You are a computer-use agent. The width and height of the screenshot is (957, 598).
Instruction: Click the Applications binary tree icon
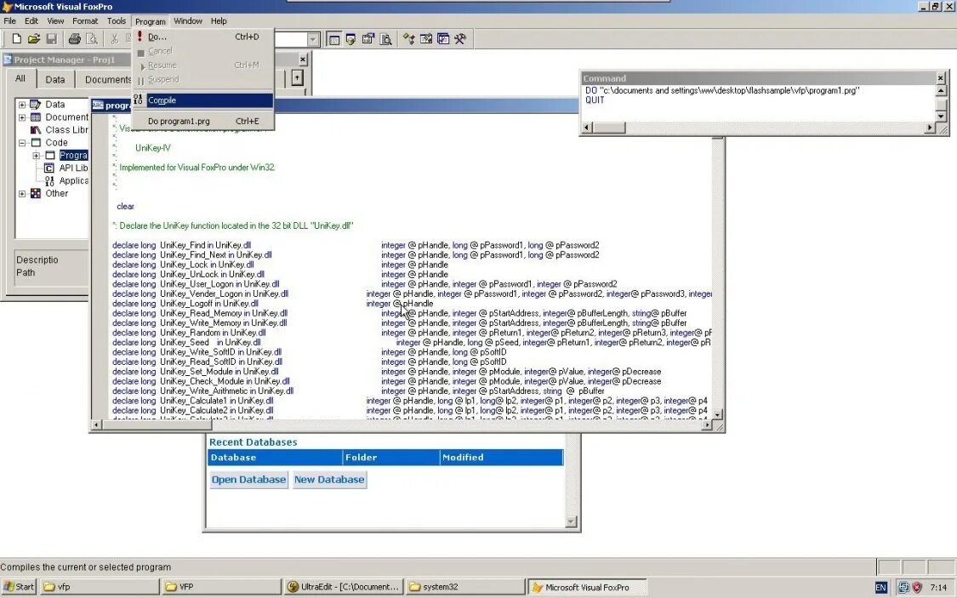pos(49,180)
